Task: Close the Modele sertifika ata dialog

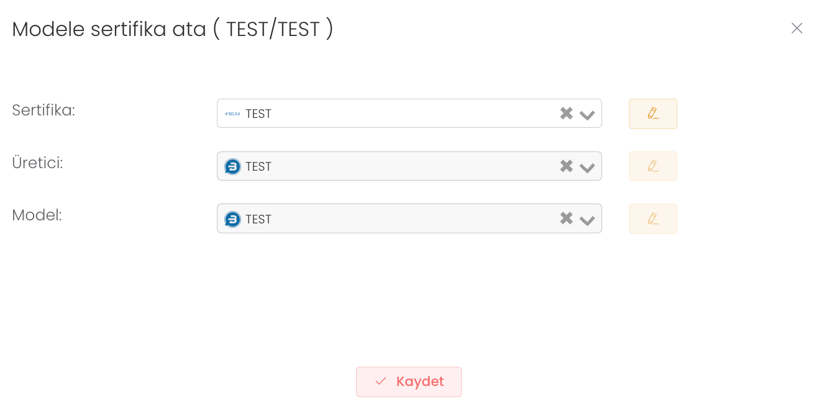Action: coord(797,28)
